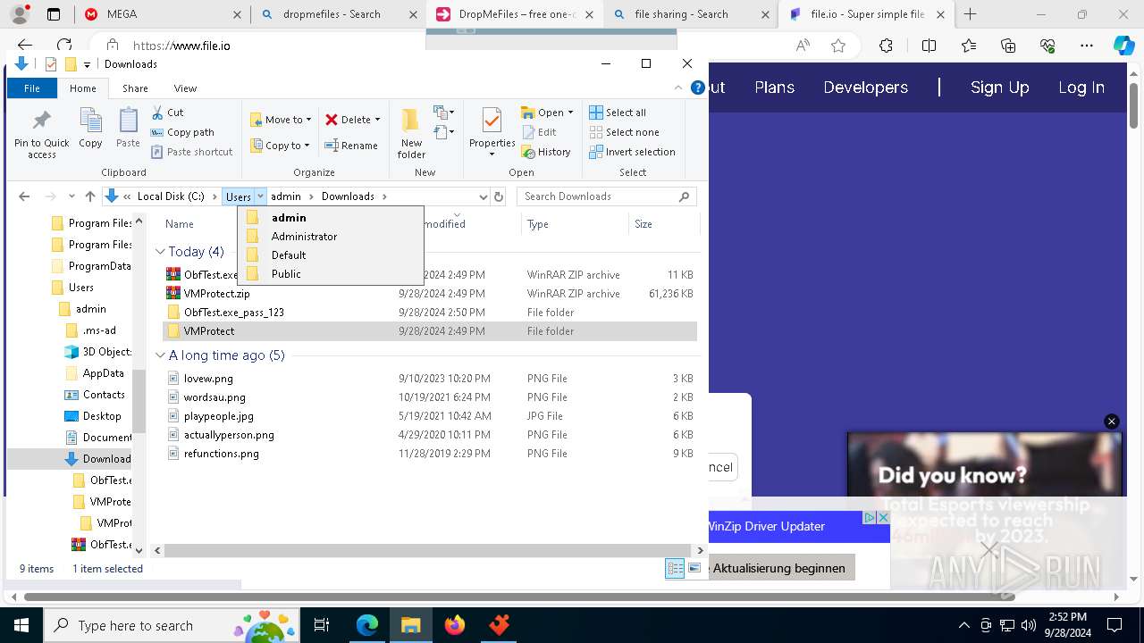Favorite this page star icon in Edge

tap(838, 46)
